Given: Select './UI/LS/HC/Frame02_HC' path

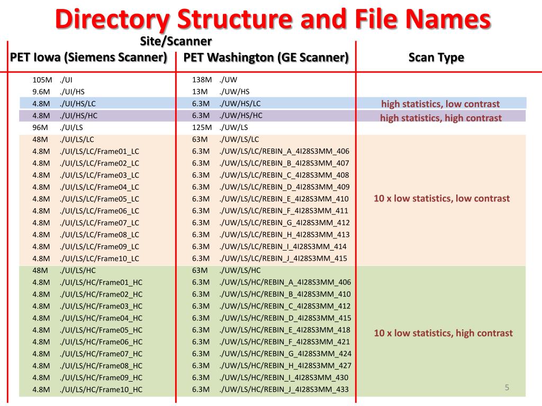Looking at the screenshot, I should click(x=101, y=294).
